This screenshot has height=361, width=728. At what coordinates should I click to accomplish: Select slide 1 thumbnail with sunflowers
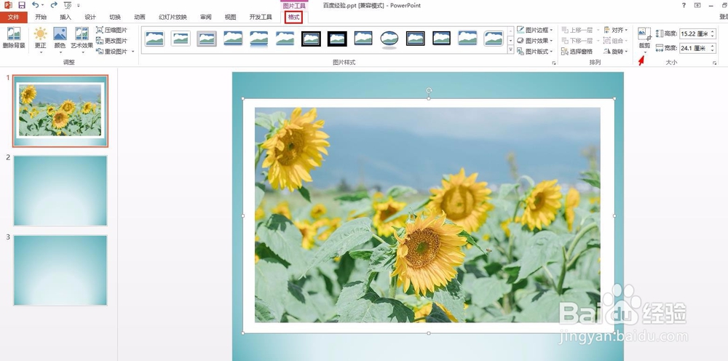tap(60, 111)
